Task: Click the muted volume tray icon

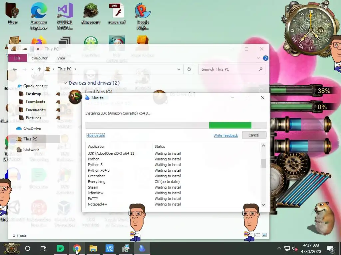Action: tap(295, 248)
